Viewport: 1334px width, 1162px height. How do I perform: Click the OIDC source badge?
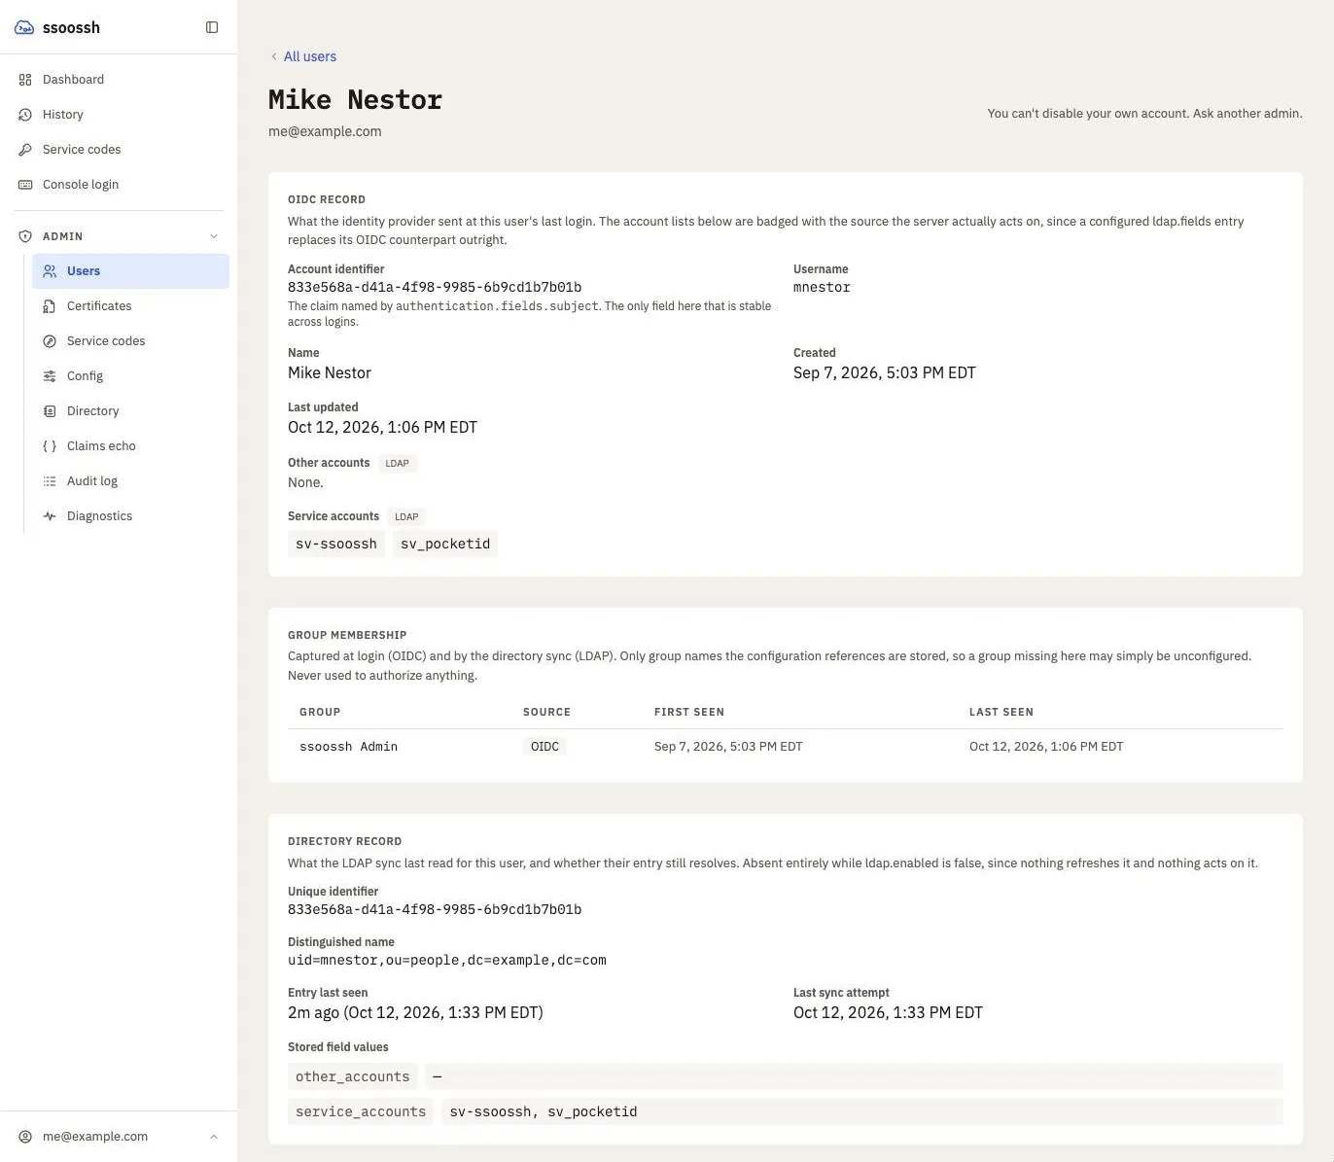point(544,747)
